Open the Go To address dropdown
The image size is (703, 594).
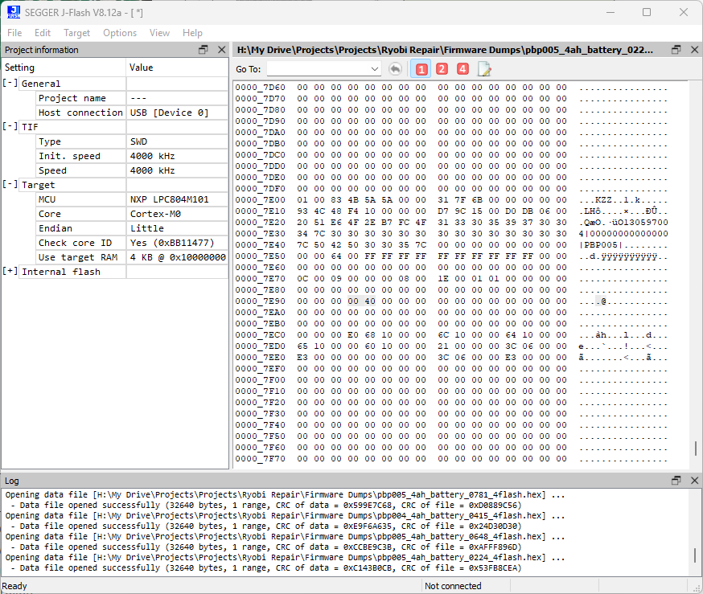[x=375, y=69]
